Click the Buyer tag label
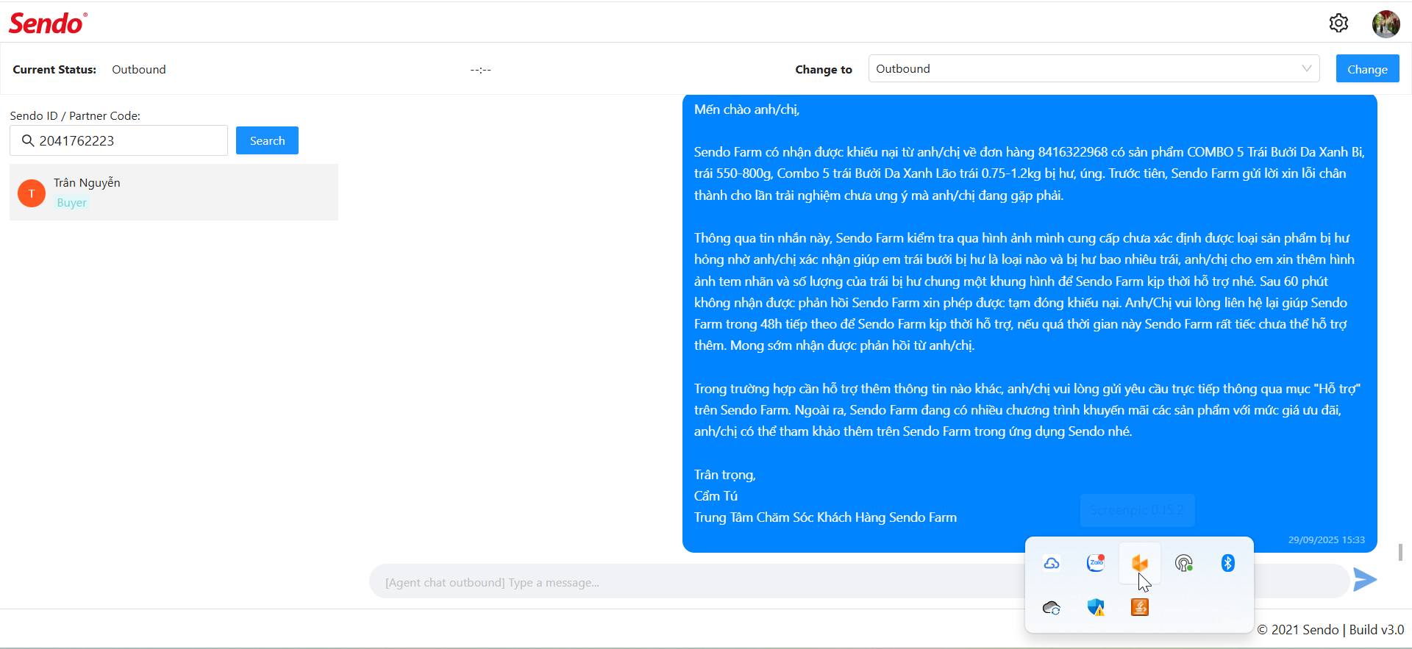Screen dimensions: 1412x649 [72, 203]
